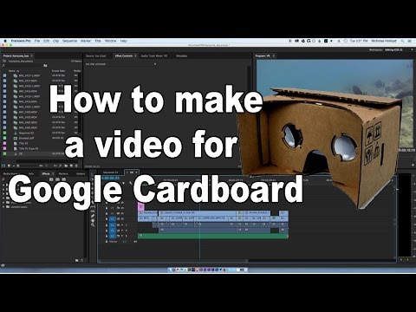Click the pink label swatch for Title 01

point(4,143)
